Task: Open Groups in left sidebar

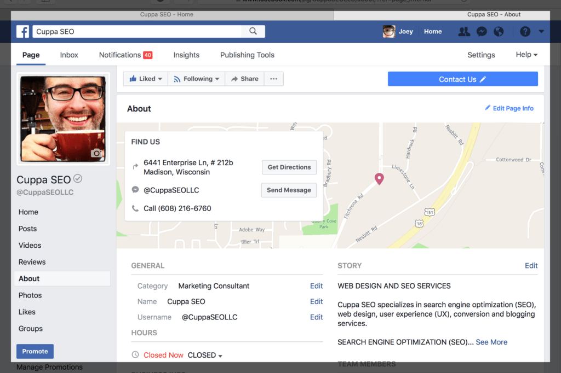Action: (x=31, y=328)
